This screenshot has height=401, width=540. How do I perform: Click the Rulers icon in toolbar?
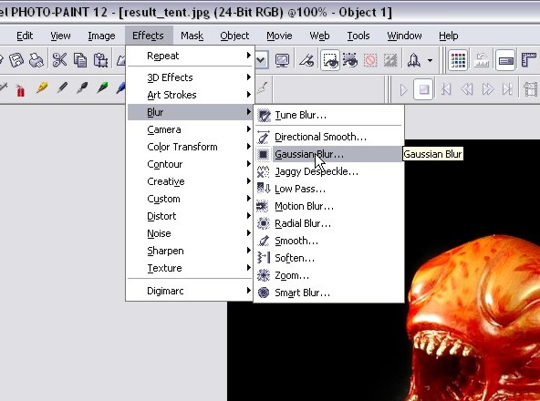pos(529,60)
